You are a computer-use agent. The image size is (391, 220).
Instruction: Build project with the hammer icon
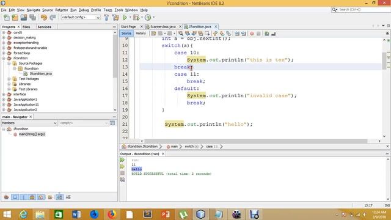click(106, 18)
